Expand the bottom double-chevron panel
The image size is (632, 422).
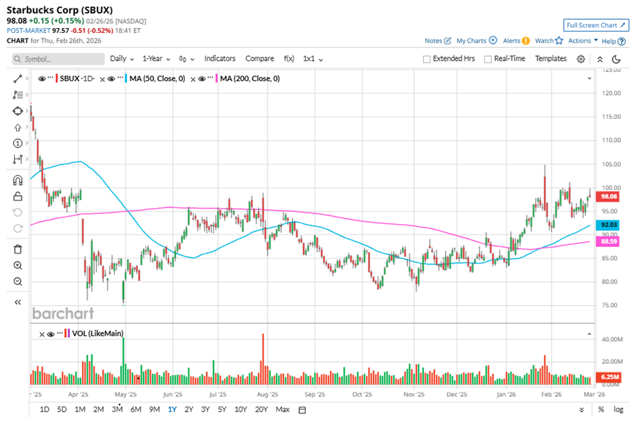[x=582, y=410]
